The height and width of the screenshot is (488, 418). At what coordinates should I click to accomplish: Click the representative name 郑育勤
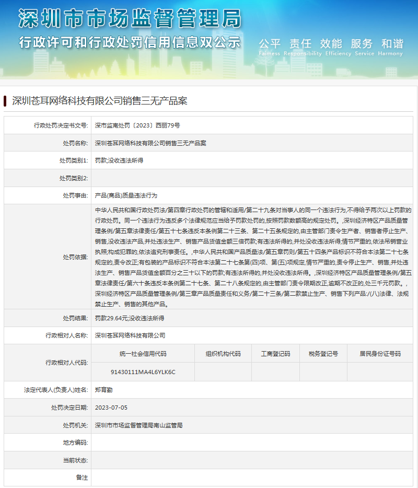(103, 390)
